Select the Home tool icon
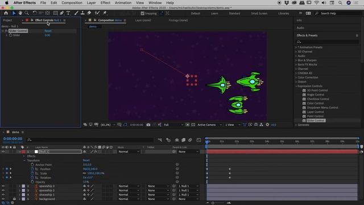Screen dimensions: 364x205 [x=6, y=13]
